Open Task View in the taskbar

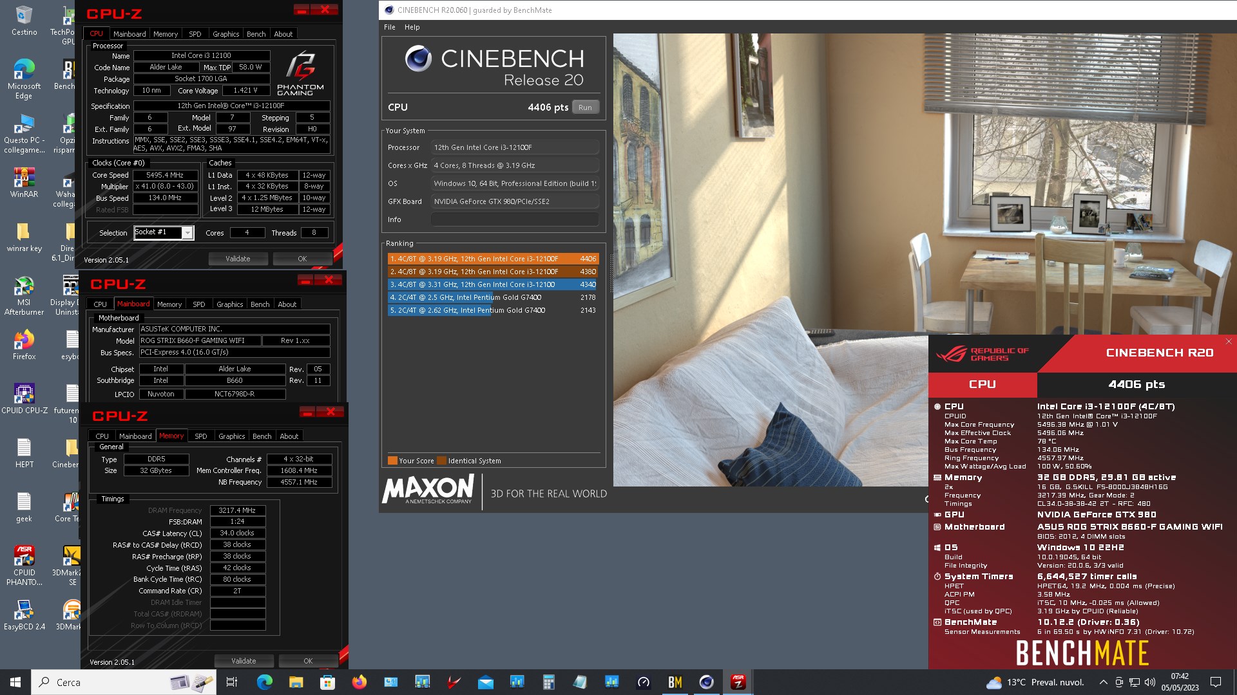(x=232, y=682)
